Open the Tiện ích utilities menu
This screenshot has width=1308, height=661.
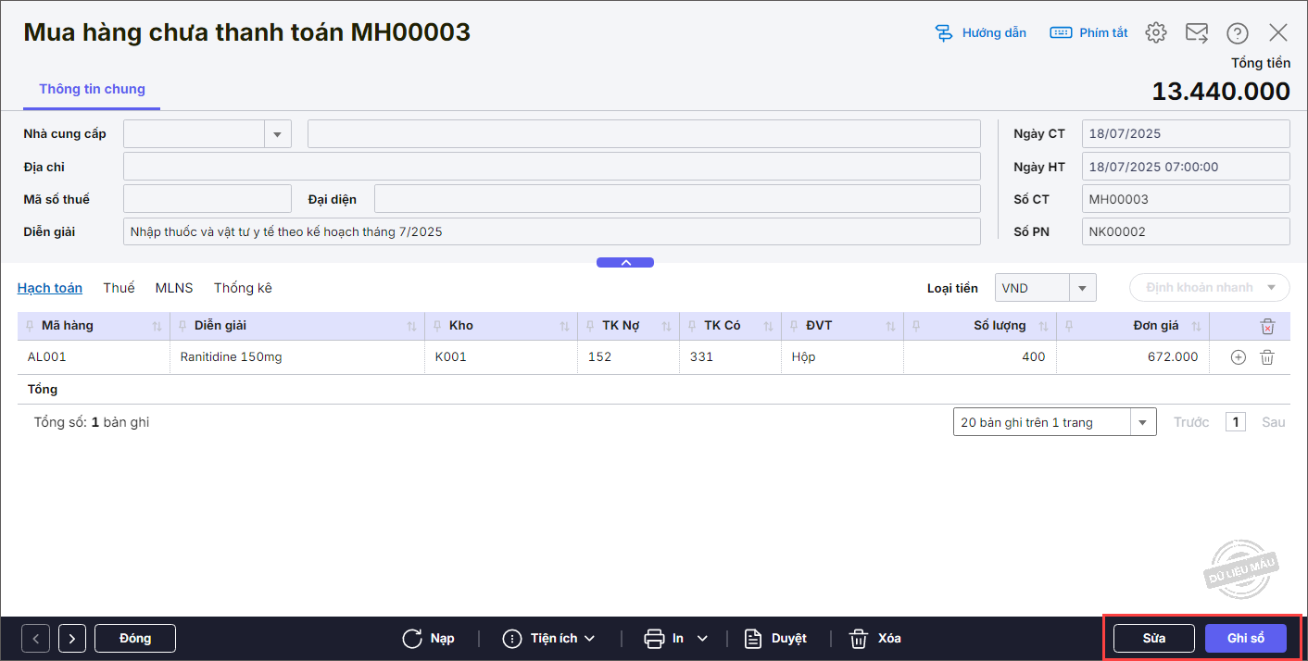(x=549, y=638)
